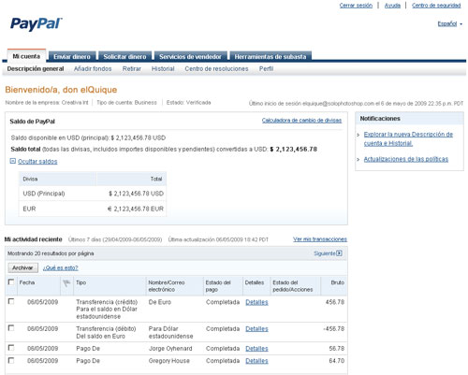The height and width of the screenshot is (375, 468).
Task: Click the Ayuda link
Action: point(392,6)
